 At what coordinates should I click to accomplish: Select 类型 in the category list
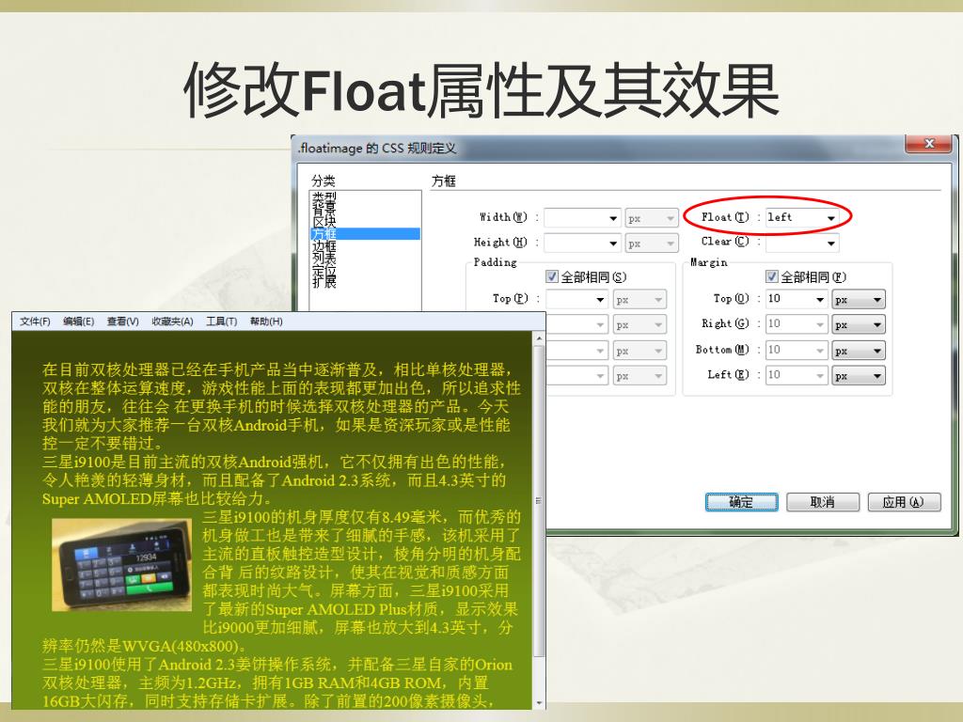coord(324,196)
